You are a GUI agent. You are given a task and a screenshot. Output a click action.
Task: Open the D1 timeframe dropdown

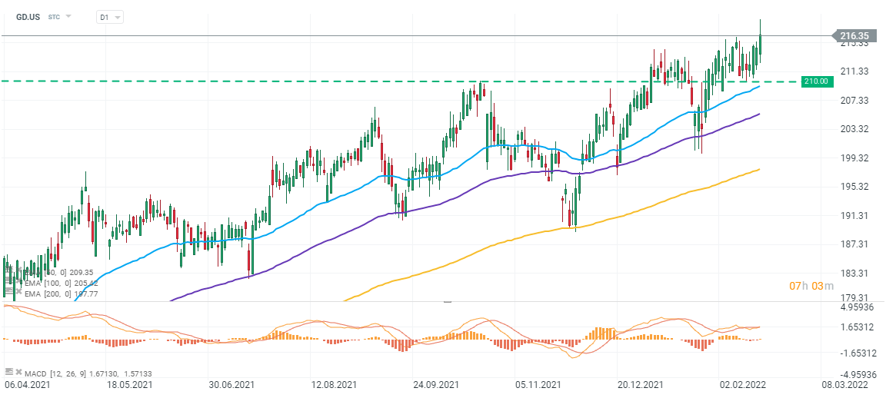coord(110,18)
